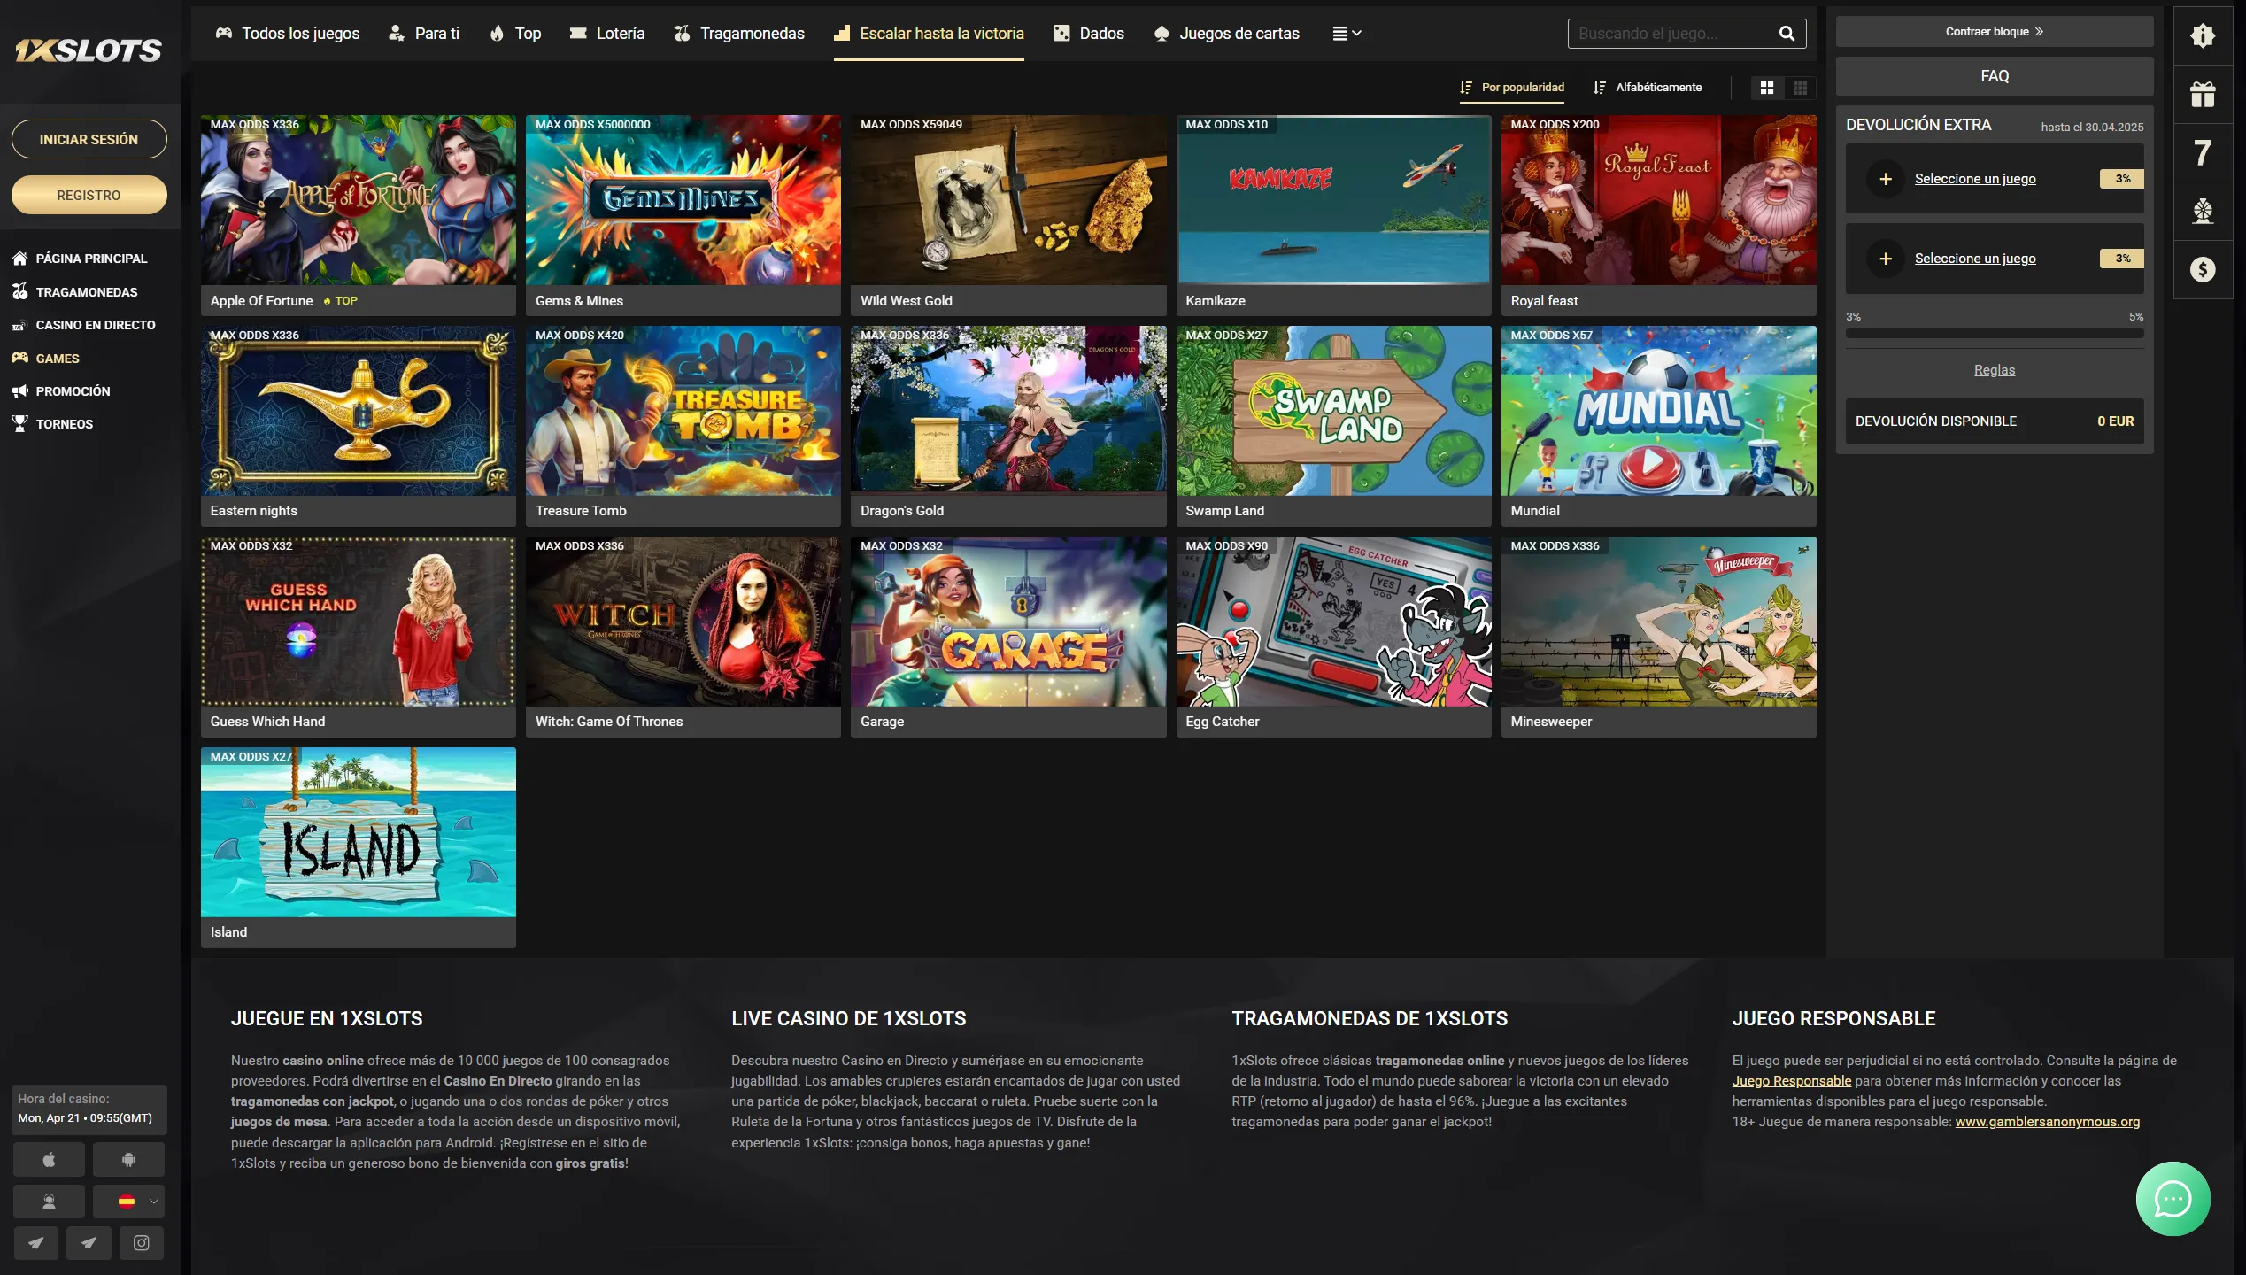Image resolution: width=2246 pixels, height=1275 pixels.
Task: Open the Top games tab
Action: 515,34
